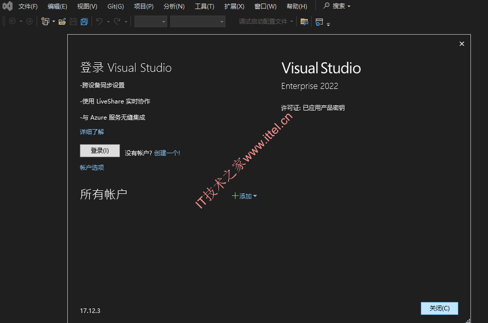
Task: Open the 调试启动配置文件 dropdown
Action: (266, 21)
